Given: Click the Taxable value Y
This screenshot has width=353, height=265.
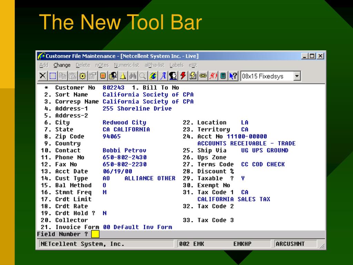Looking at the screenshot, I should [x=243, y=178].
